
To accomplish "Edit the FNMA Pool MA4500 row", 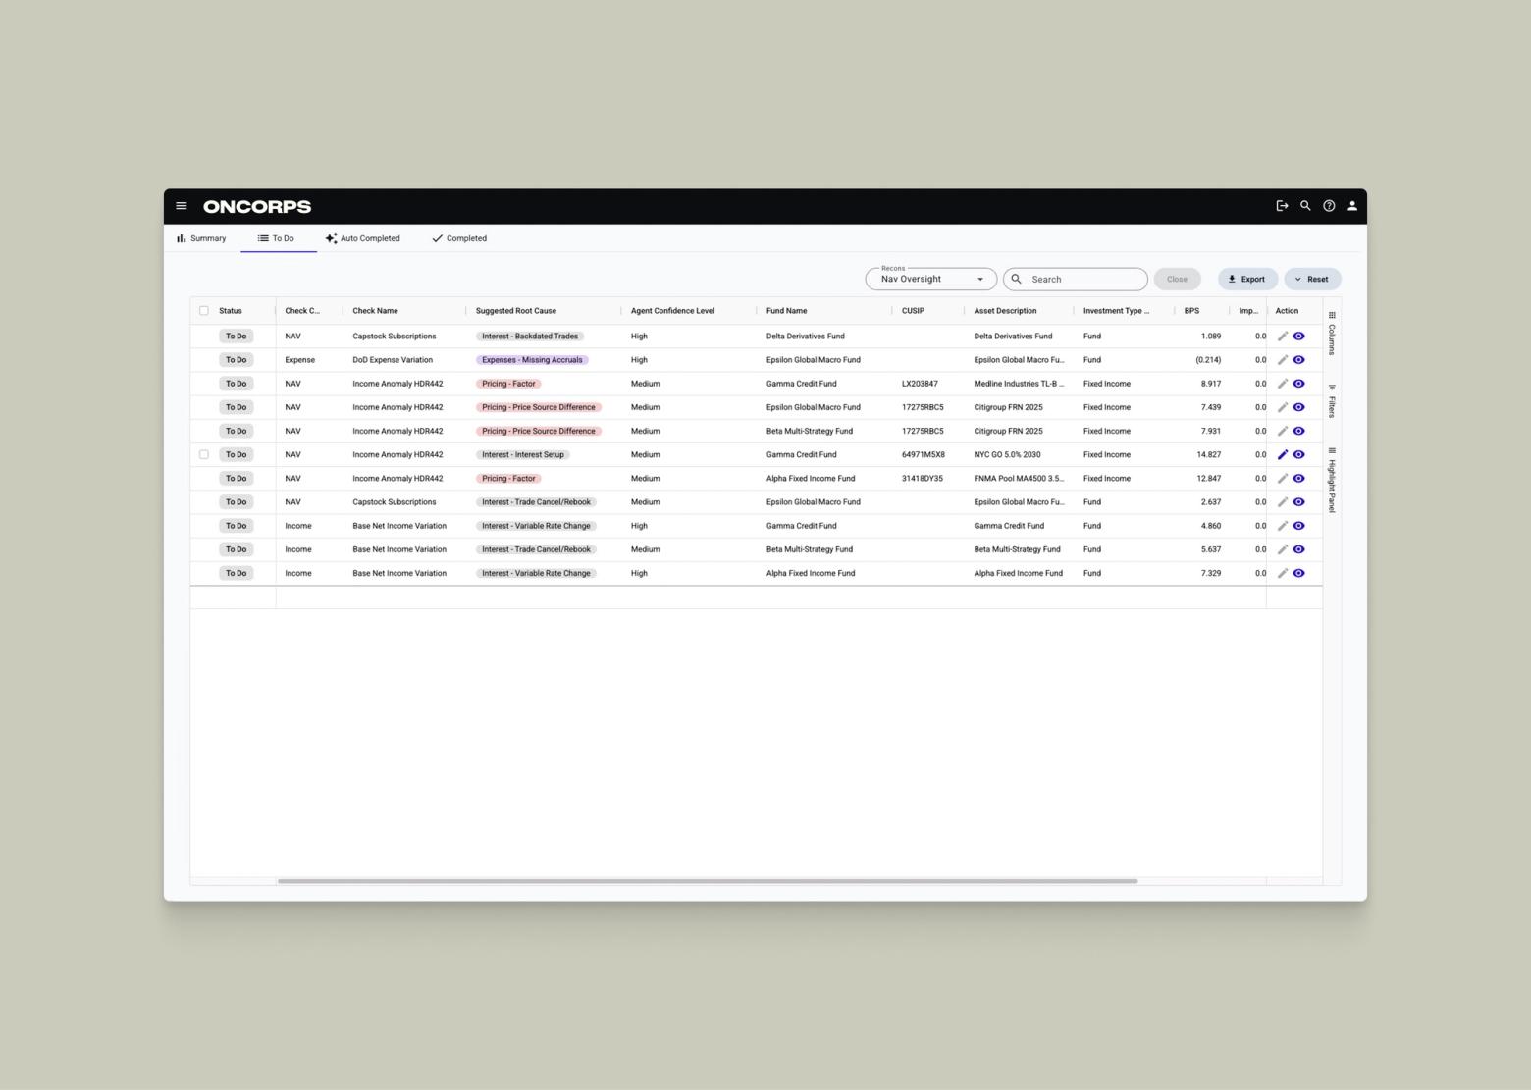I will pos(1283,479).
